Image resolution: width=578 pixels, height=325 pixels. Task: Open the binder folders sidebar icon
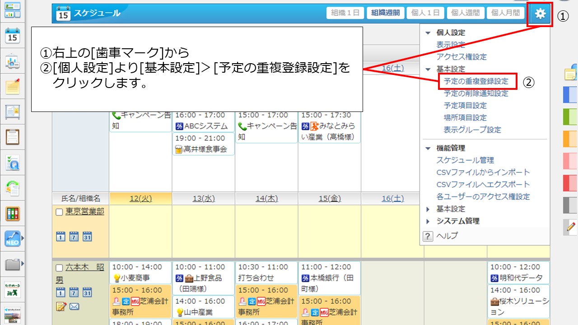tap(13, 214)
